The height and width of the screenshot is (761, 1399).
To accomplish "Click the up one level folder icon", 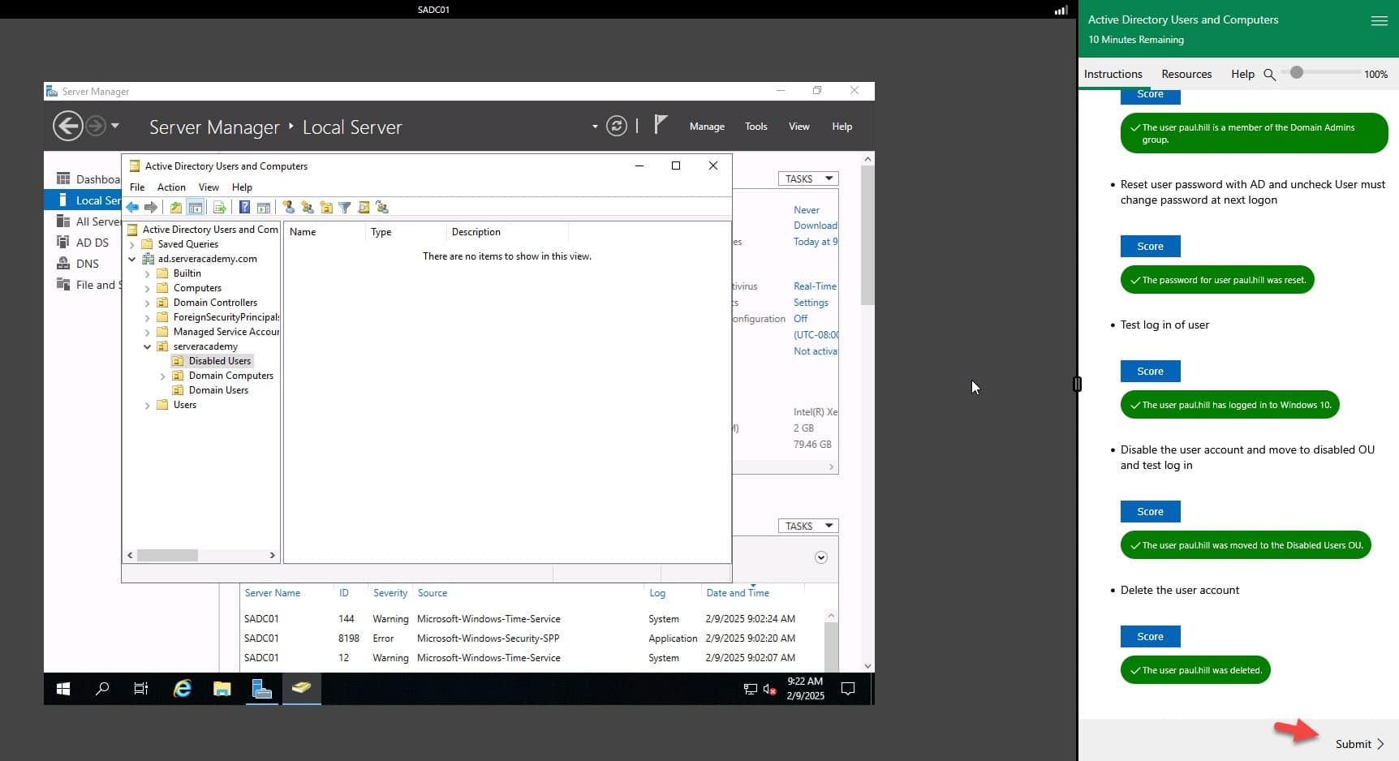I will tap(176, 208).
